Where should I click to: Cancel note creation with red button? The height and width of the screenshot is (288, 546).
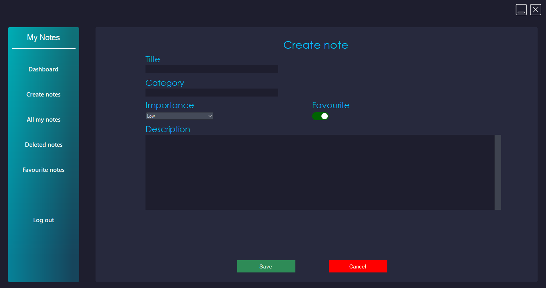point(358,266)
